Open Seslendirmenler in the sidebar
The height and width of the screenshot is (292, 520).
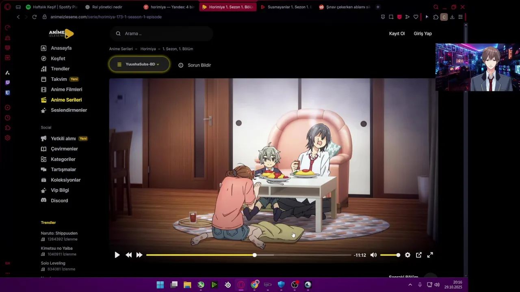click(69, 110)
